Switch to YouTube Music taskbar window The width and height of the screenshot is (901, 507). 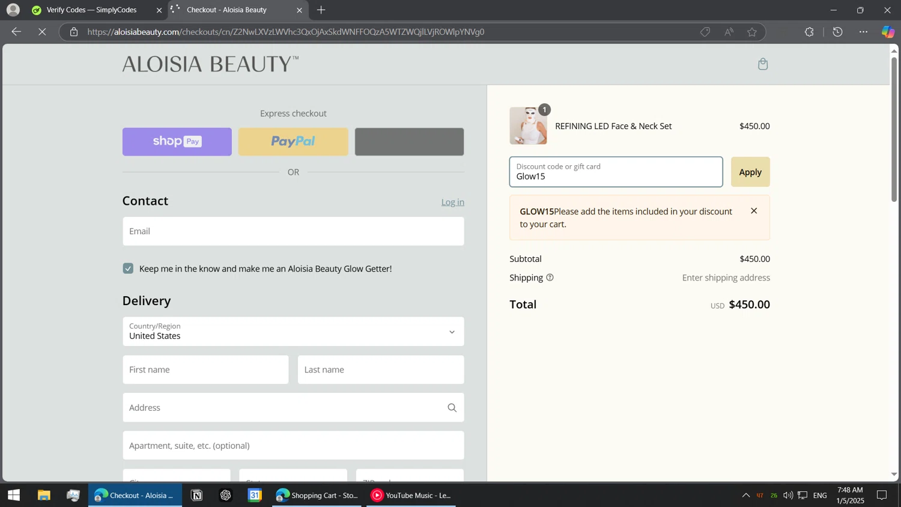point(411,496)
